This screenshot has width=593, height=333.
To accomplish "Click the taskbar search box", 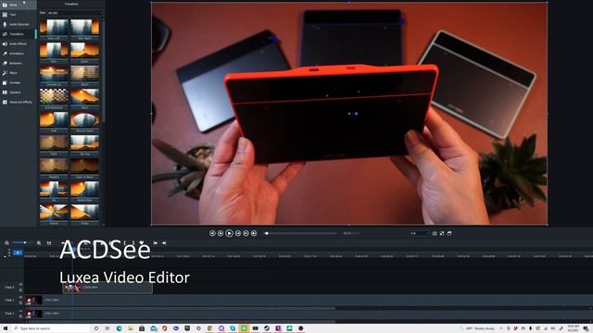I will point(51,328).
